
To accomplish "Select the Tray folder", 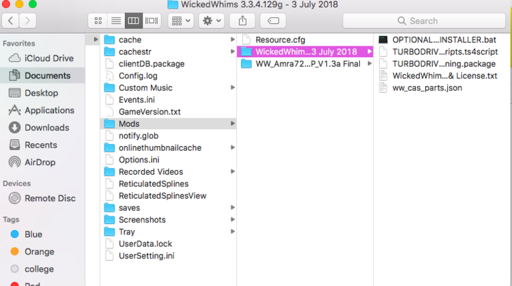I will pyautogui.click(x=169, y=232).
